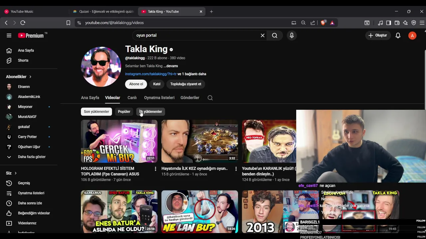The width and height of the screenshot is (426, 239).
Task: Show more links ve 1 bağlantı daha
Action: pyautogui.click(x=192, y=74)
